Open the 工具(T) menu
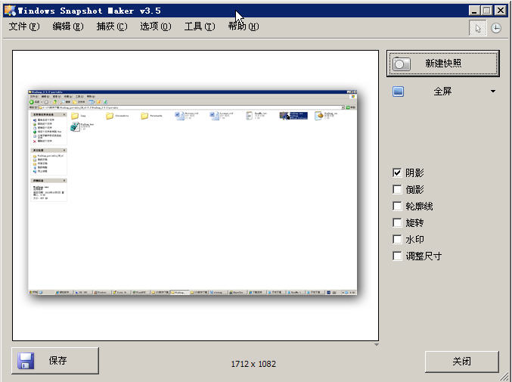The height and width of the screenshot is (382, 512). coord(200,26)
